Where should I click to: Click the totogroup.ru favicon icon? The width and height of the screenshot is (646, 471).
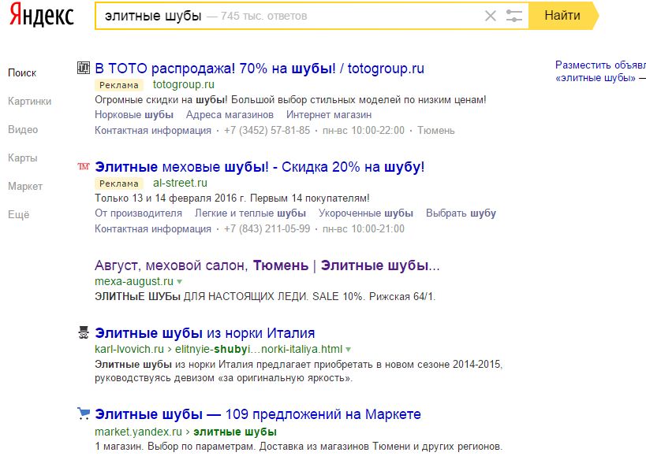pos(84,68)
